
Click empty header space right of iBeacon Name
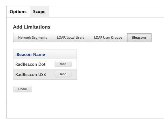(61, 54)
